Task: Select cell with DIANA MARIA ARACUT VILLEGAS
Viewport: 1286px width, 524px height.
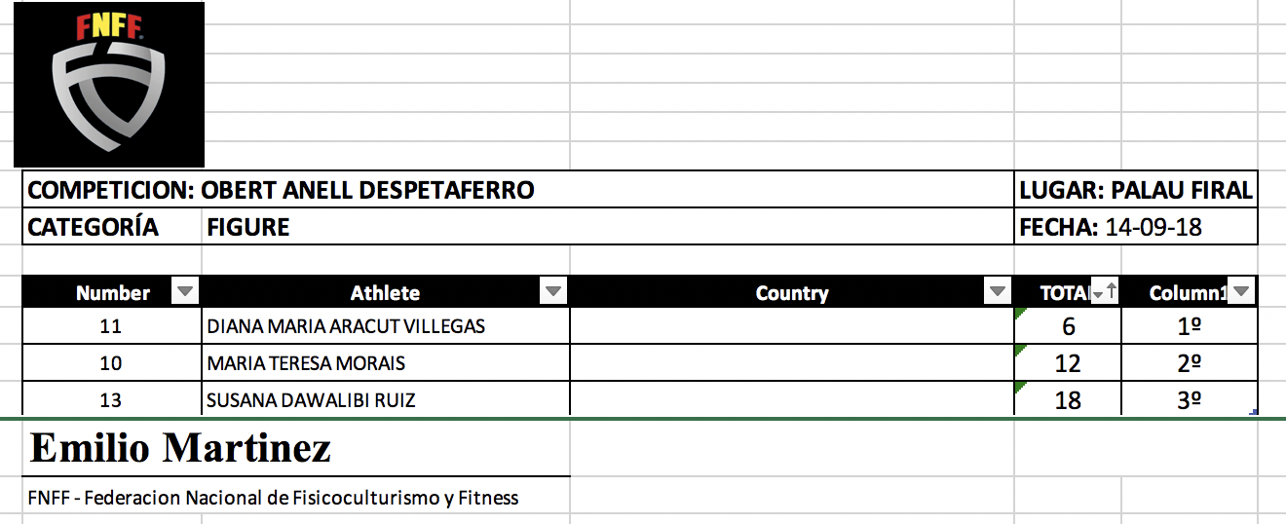Action: pos(346,326)
